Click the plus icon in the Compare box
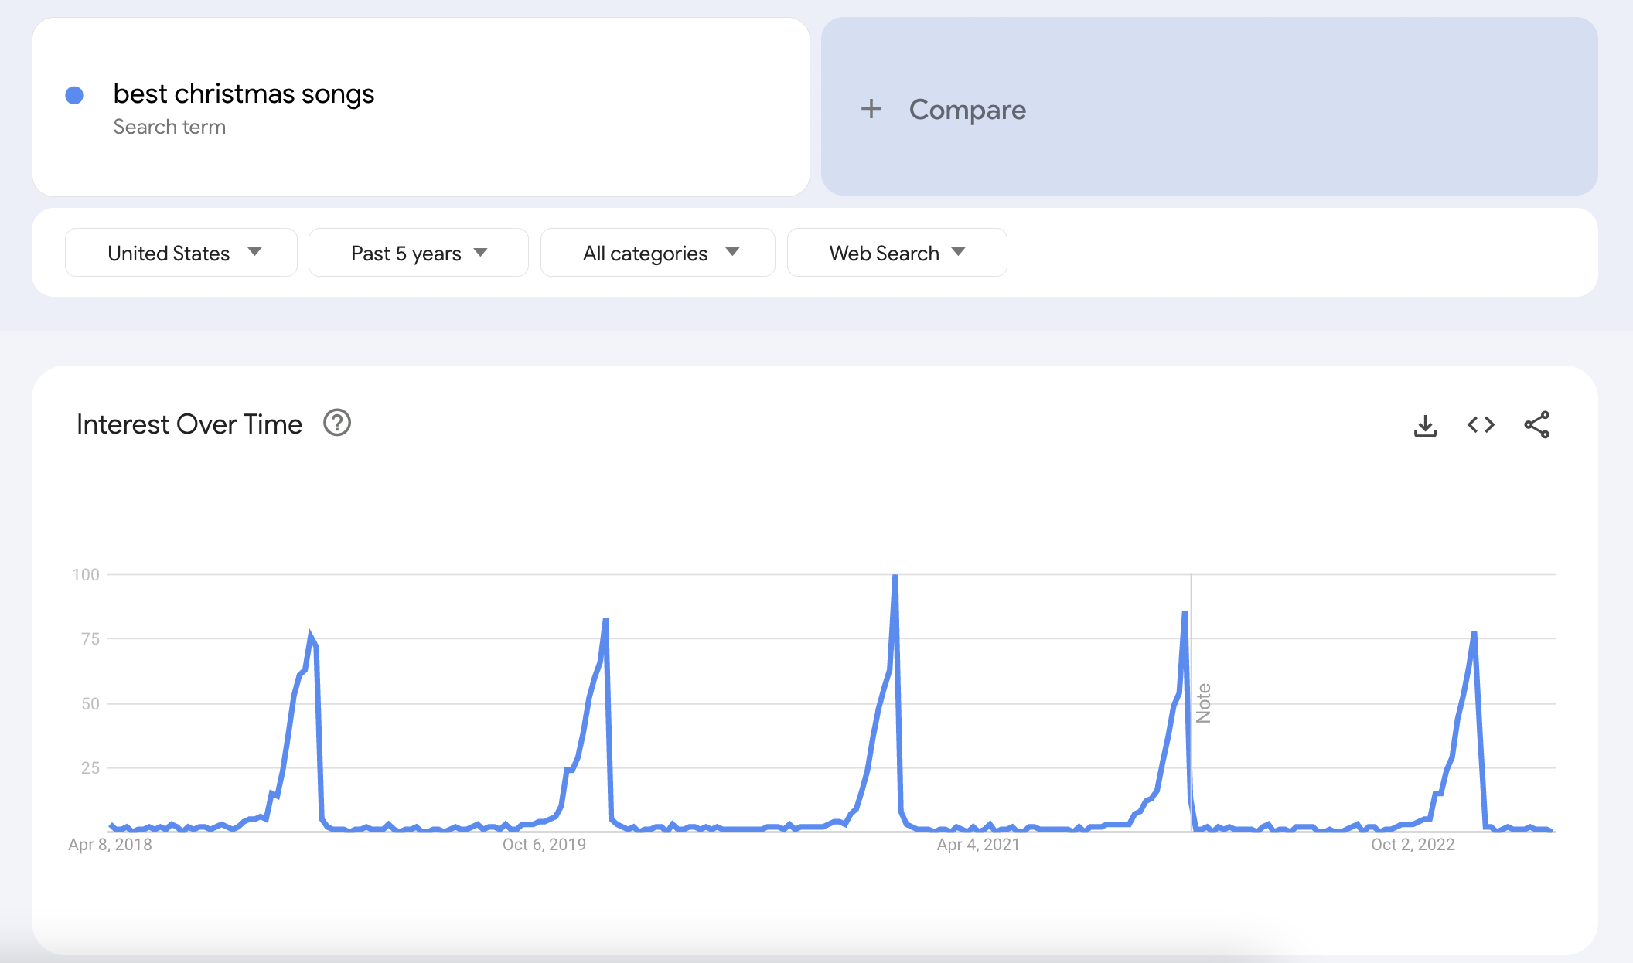The width and height of the screenshot is (1633, 963). pyautogui.click(x=872, y=109)
